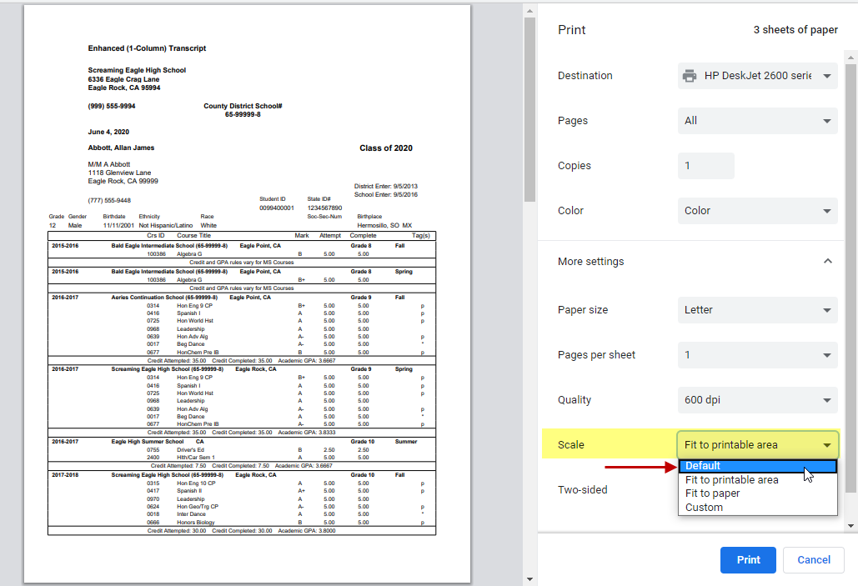Viewport: 858px width, 586px height.
Task: Open the Scale dropdown
Action: coord(756,444)
